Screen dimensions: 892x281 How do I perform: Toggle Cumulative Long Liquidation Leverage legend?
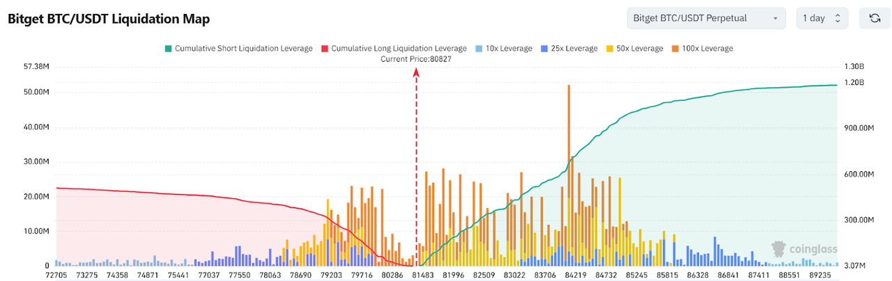coord(394,49)
